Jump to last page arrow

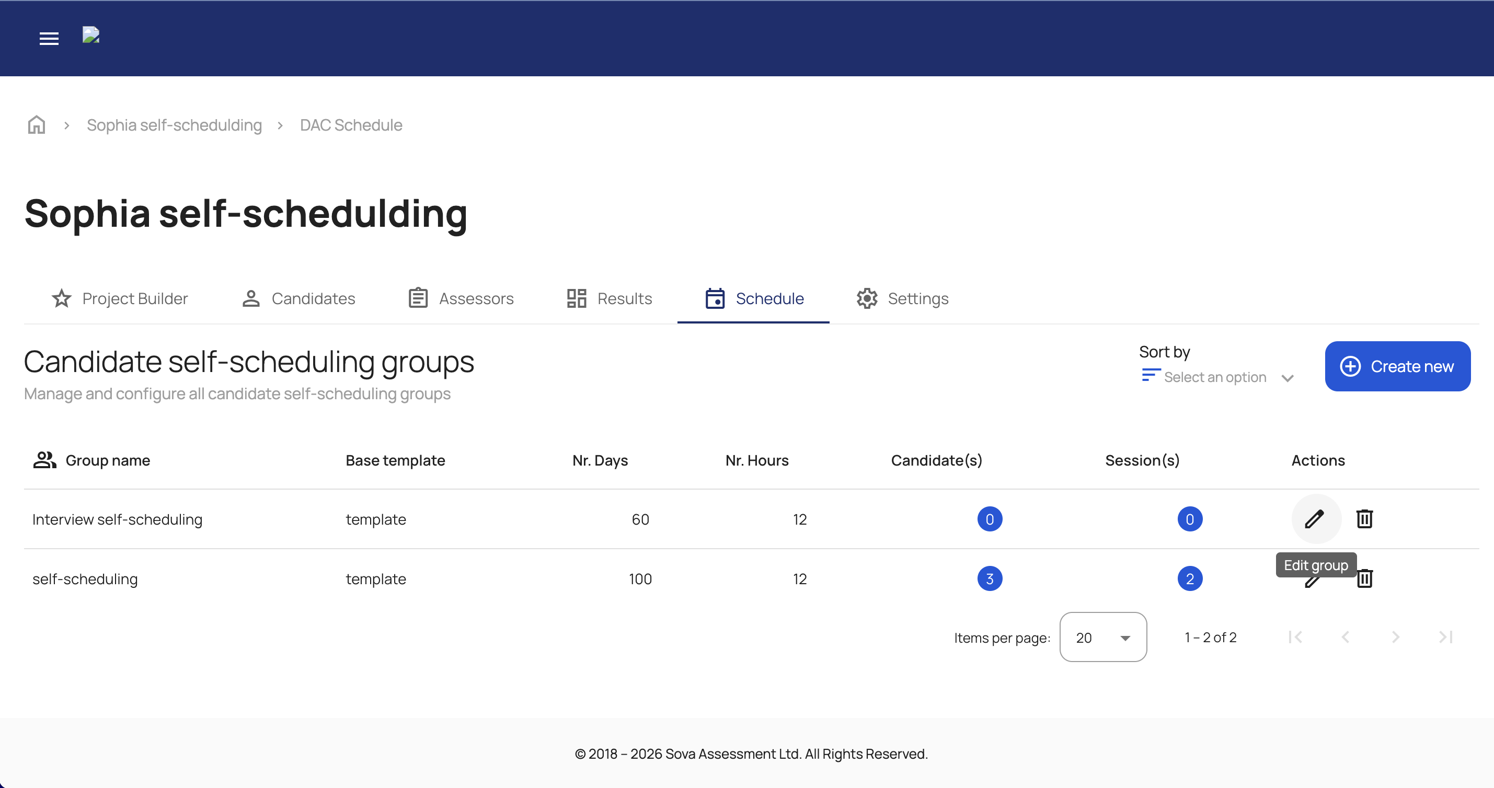(x=1445, y=637)
